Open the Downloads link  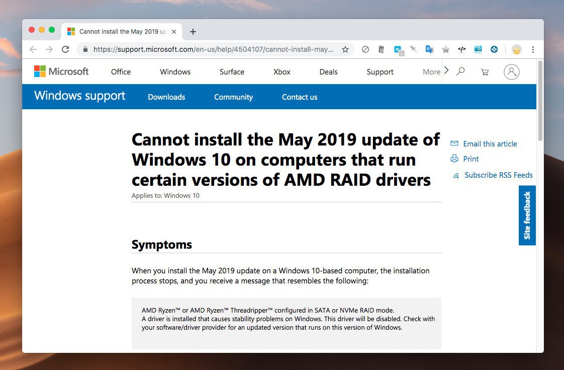click(x=166, y=97)
